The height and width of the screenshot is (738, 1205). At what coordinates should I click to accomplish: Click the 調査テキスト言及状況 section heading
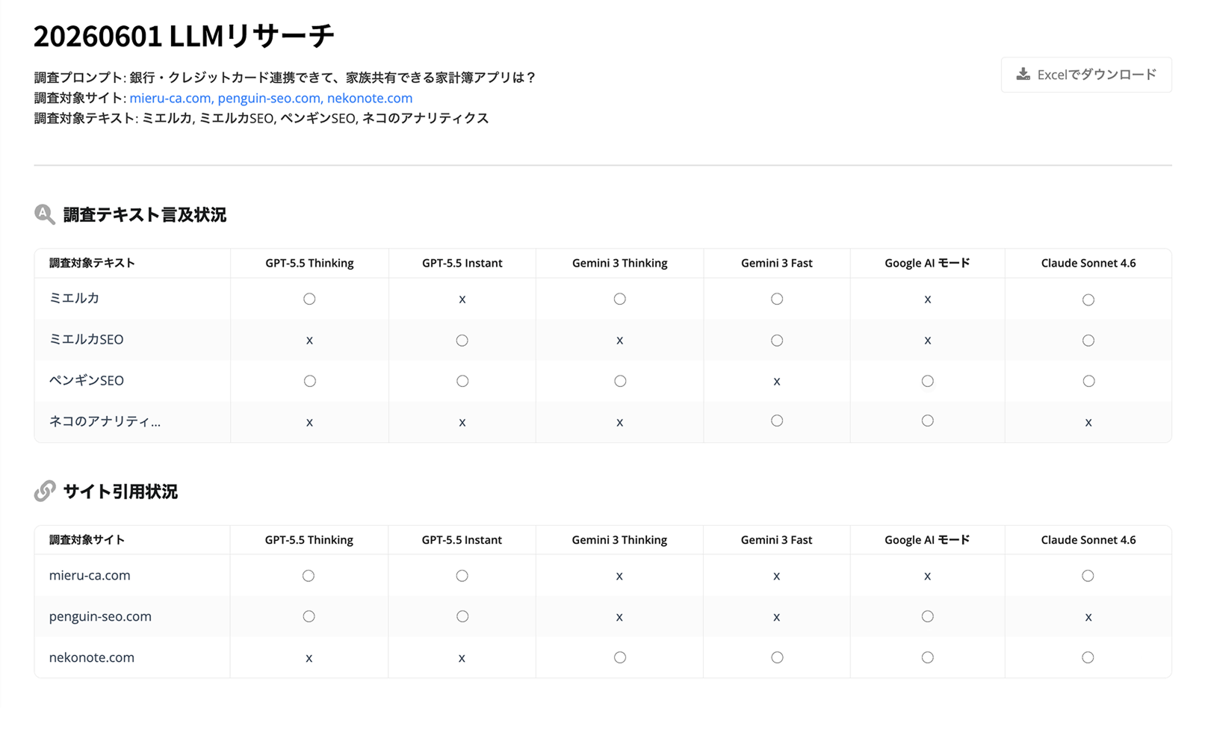tap(144, 215)
